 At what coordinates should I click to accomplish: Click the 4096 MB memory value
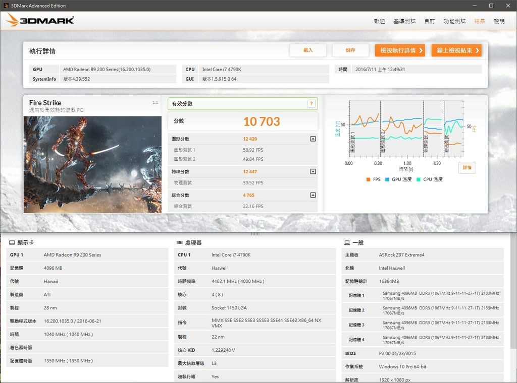(53, 268)
